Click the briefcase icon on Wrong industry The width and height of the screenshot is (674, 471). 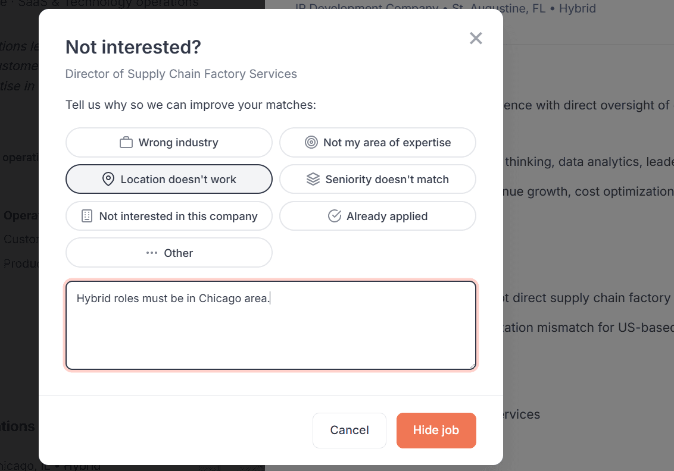pyautogui.click(x=126, y=143)
